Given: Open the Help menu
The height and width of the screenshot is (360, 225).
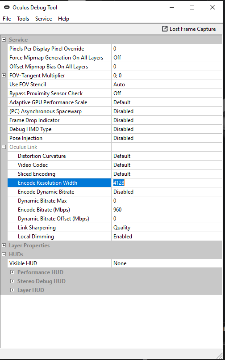Looking at the screenshot, I should pyautogui.click(x=63, y=19).
